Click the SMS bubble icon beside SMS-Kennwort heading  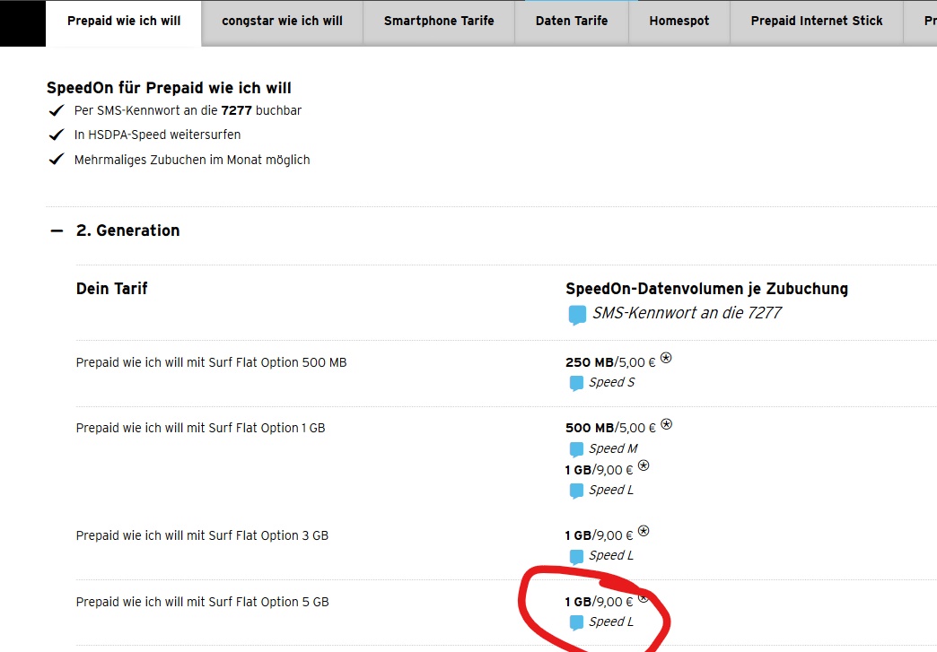[x=577, y=315]
